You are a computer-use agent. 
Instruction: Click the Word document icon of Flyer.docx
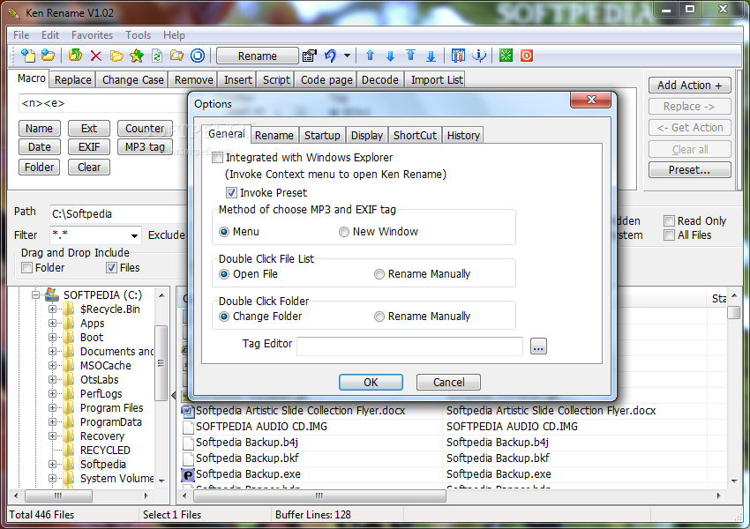[187, 411]
